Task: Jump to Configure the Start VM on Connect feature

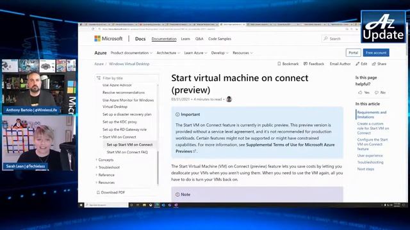Action: tap(372, 144)
